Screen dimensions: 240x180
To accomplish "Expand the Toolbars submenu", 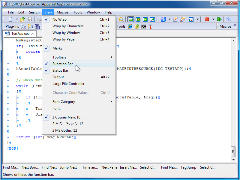I will tap(79, 57).
